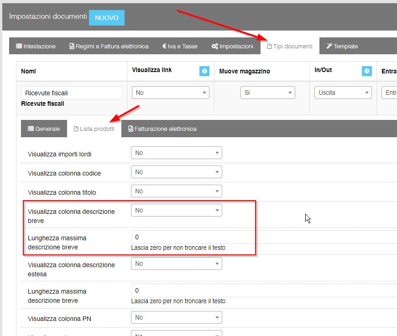Go to the Impostazioni tab
This screenshot has width=397, height=336.
click(x=232, y=46)
